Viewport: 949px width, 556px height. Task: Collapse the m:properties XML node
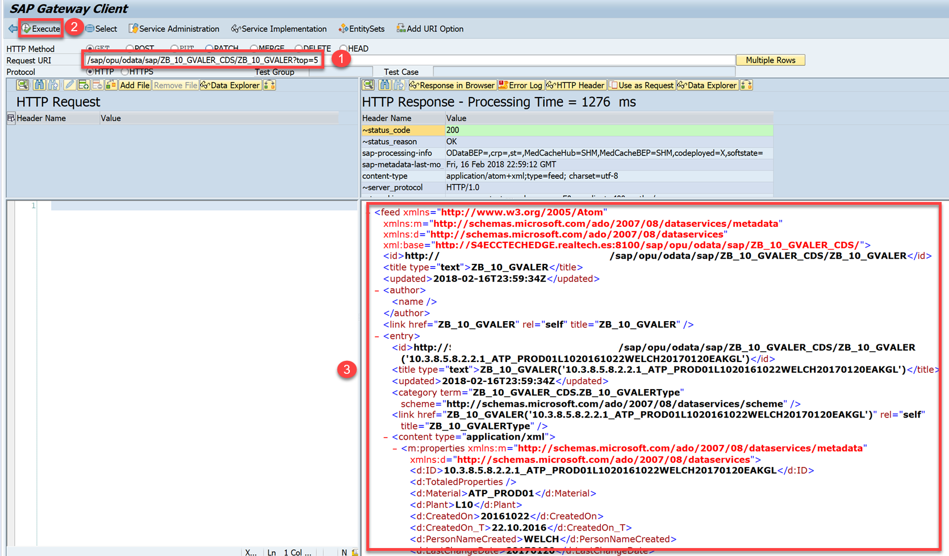395,448
